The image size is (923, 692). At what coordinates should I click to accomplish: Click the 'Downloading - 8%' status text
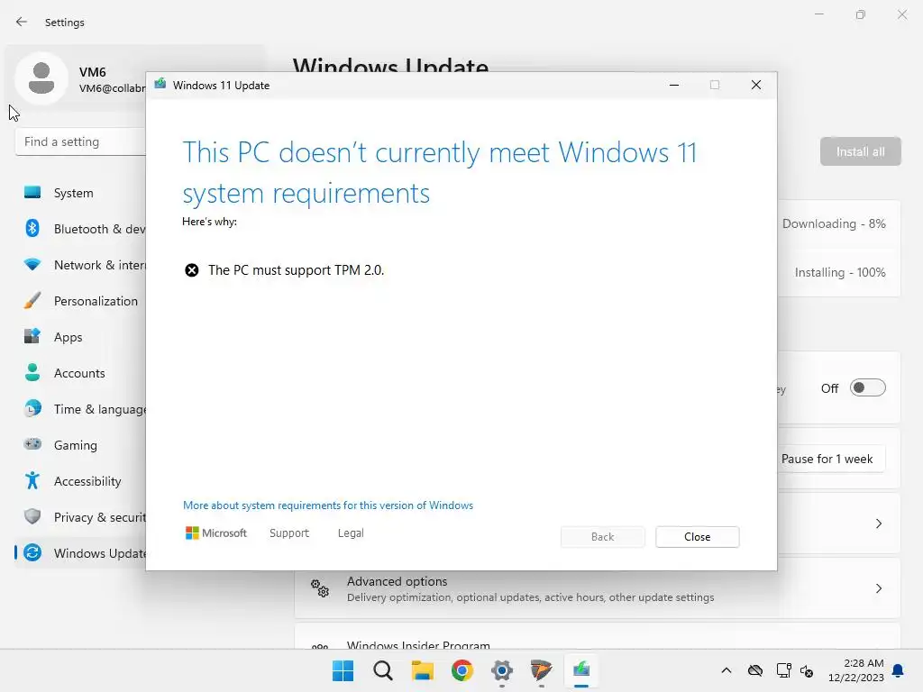click(834, 223)
